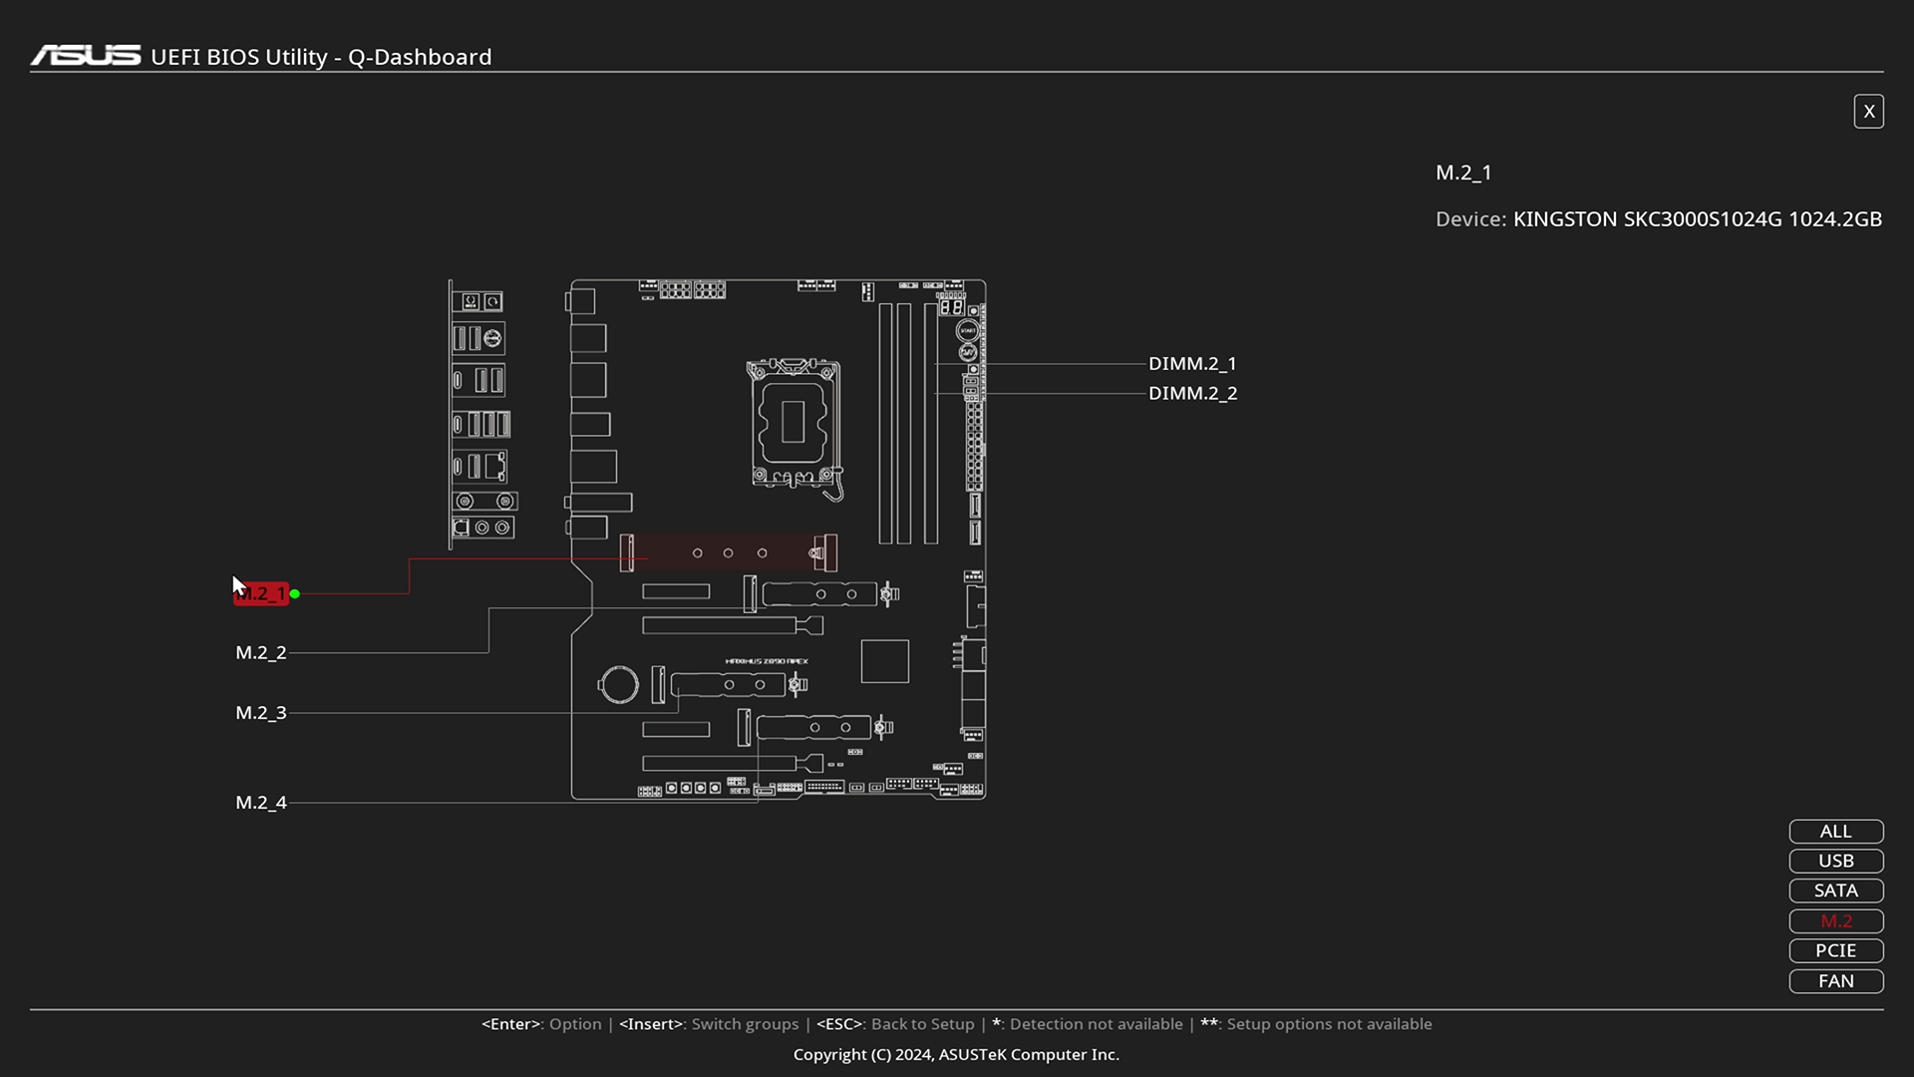Screen dimensions: 1914x1077
Task: Close Q-Dashboard with the X button
Action: click(x=1868, y=112)
